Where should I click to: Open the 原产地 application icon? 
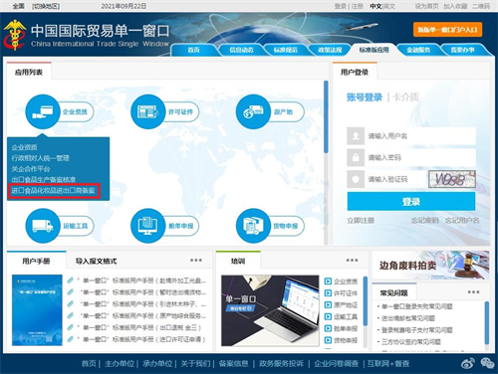[253, 111]
